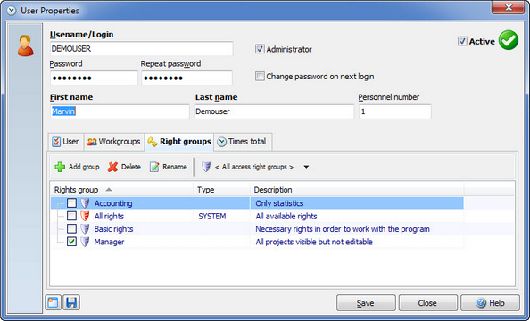Click the Basic rights shield icon
The height and width of the screenshot is (321, 530).
(x=85, y=229)
